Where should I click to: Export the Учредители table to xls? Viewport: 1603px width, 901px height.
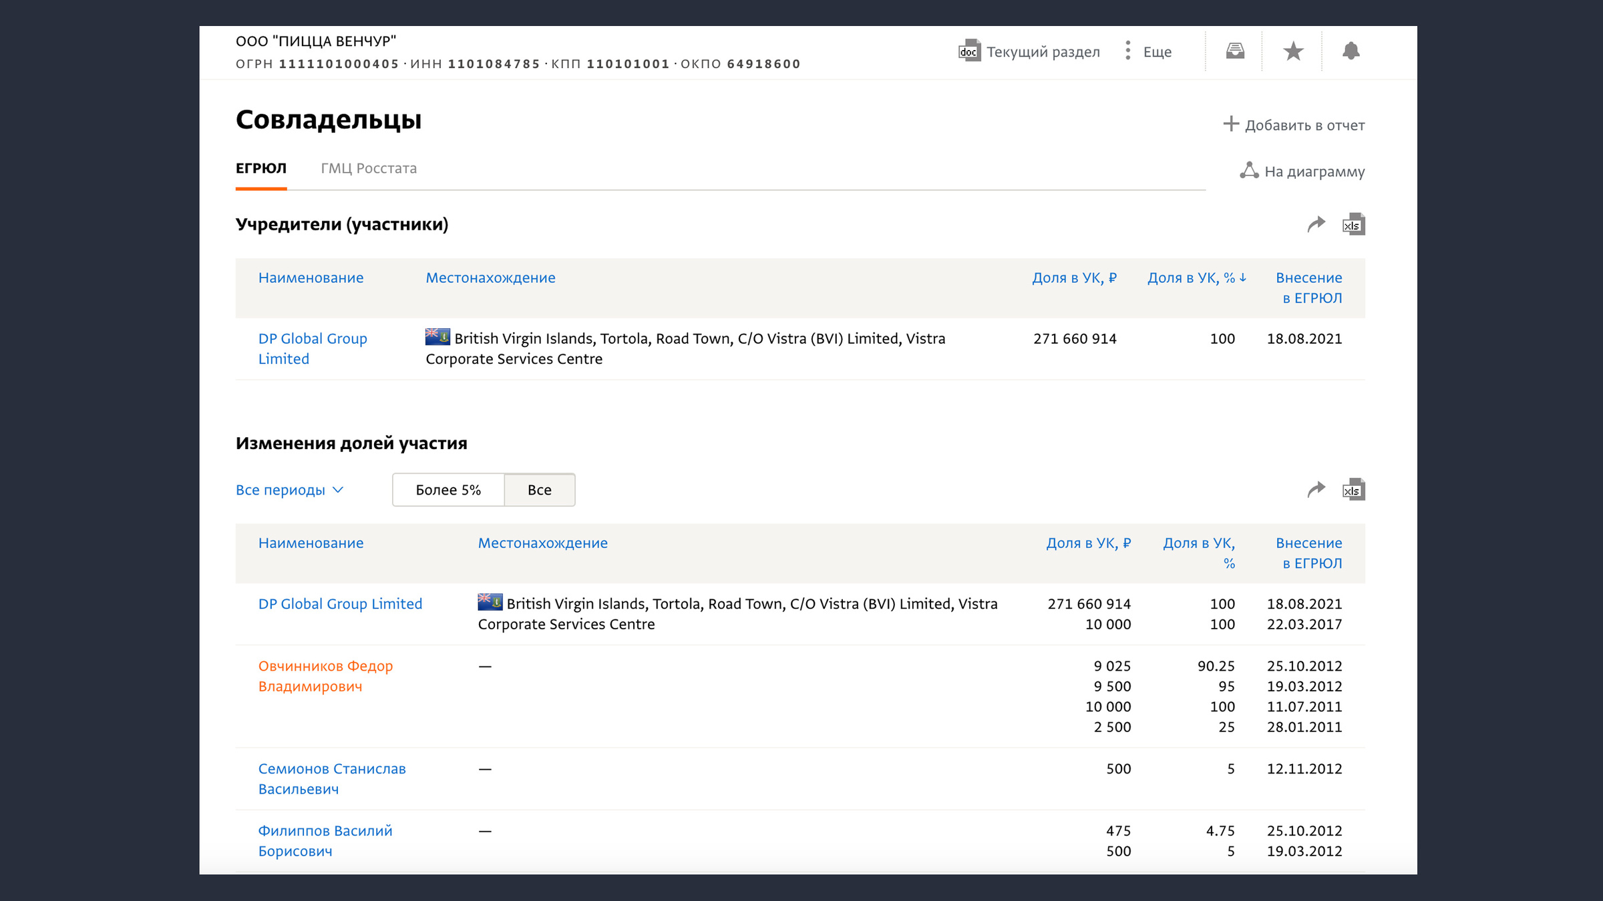1353,224
